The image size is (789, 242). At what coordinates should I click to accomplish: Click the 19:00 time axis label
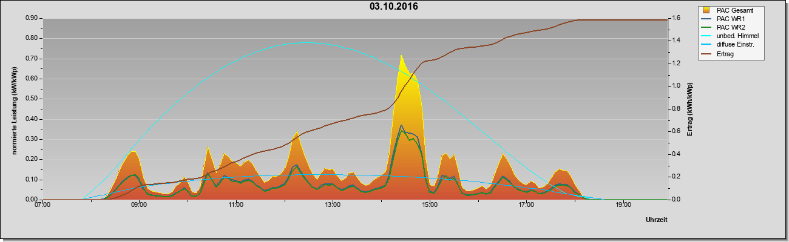click(x=623, y=204)
